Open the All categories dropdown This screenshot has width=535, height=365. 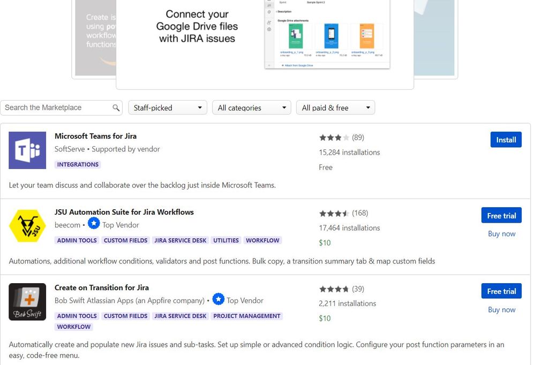[x=252, y=108]
